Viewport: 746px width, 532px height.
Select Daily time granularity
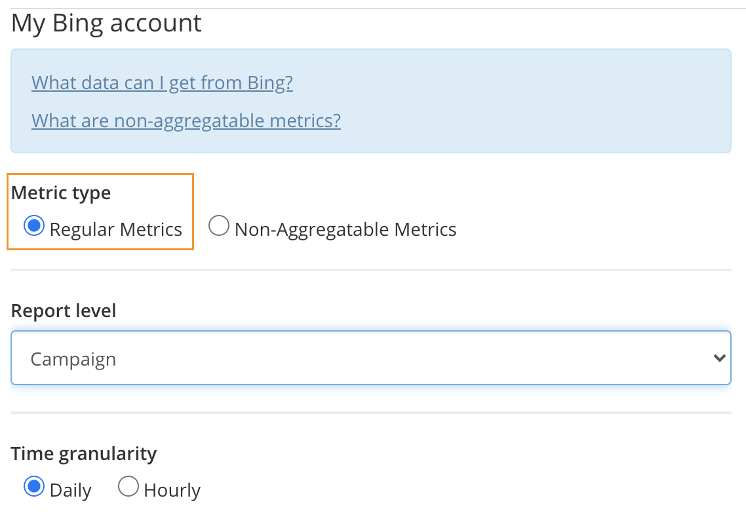(34, 487)
